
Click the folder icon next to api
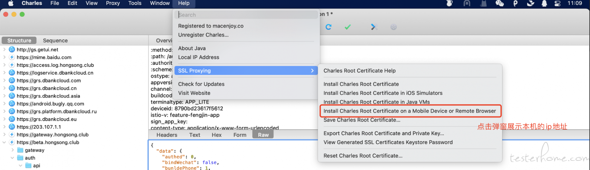28,165
